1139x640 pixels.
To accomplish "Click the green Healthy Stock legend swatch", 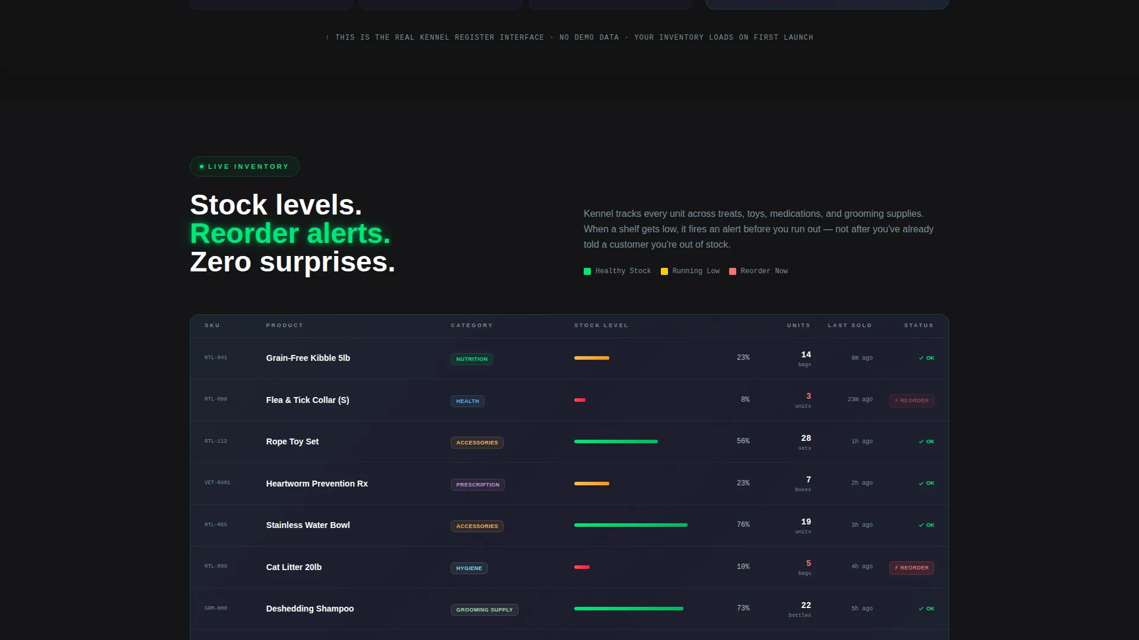I will [587, 271].
